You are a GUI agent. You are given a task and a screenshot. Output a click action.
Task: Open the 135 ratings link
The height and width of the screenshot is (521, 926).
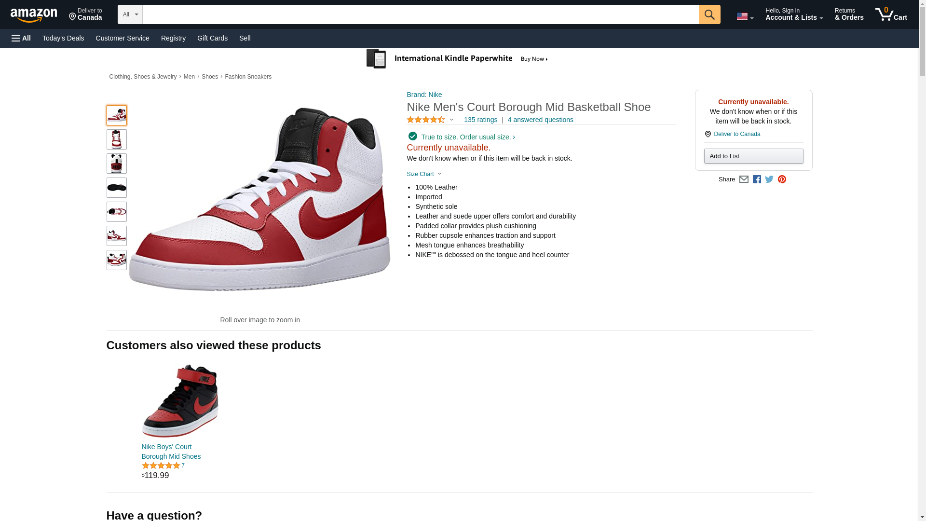point(480,120)
